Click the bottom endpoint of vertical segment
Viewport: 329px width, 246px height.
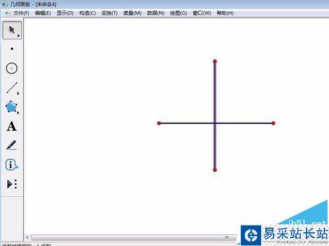pyautogui.click(x=215, y=170)
